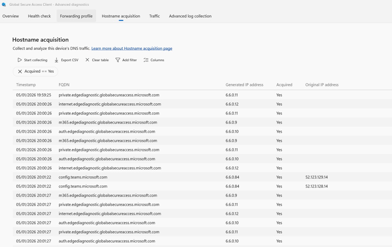Open the Overview tab
The height and width of the screenshot is (247, 392).
pyautogui.click(x=10, y=16)
